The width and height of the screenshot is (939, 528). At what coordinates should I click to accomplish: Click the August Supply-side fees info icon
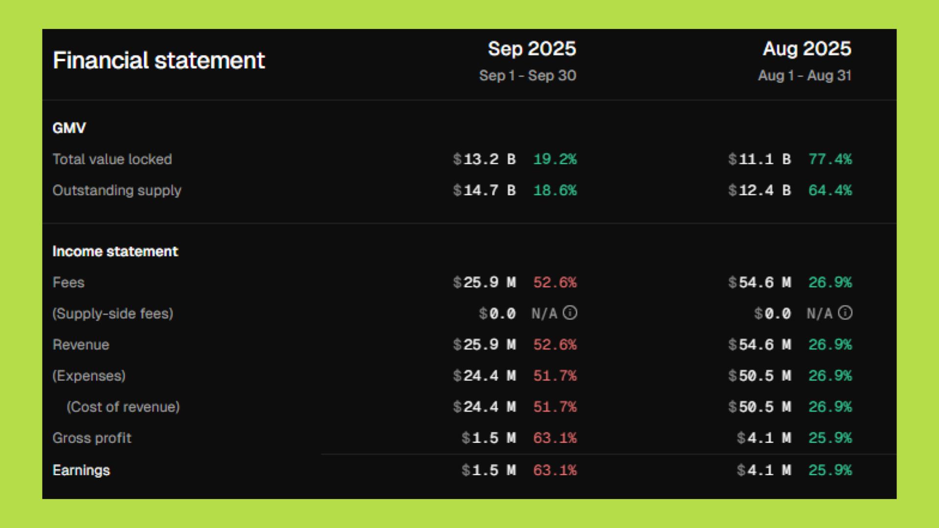point(845,313)
